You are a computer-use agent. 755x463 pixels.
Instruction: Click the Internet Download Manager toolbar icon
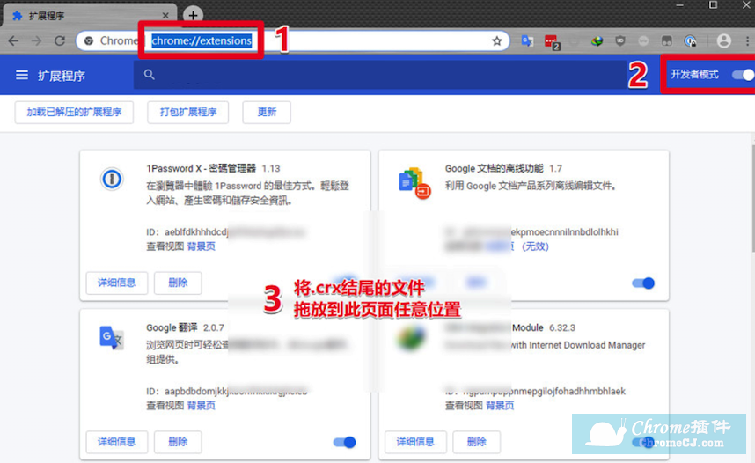point(597,41)
